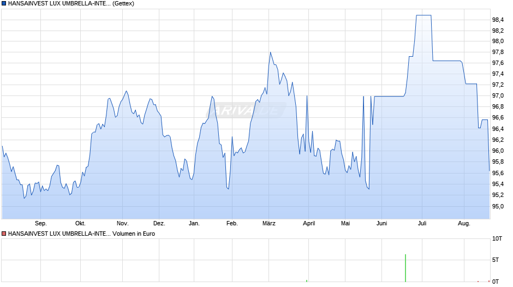The width and height of the screenshot is (513, 287).
Task: Click the 5T volume axis label
Action: pos(496,260)
